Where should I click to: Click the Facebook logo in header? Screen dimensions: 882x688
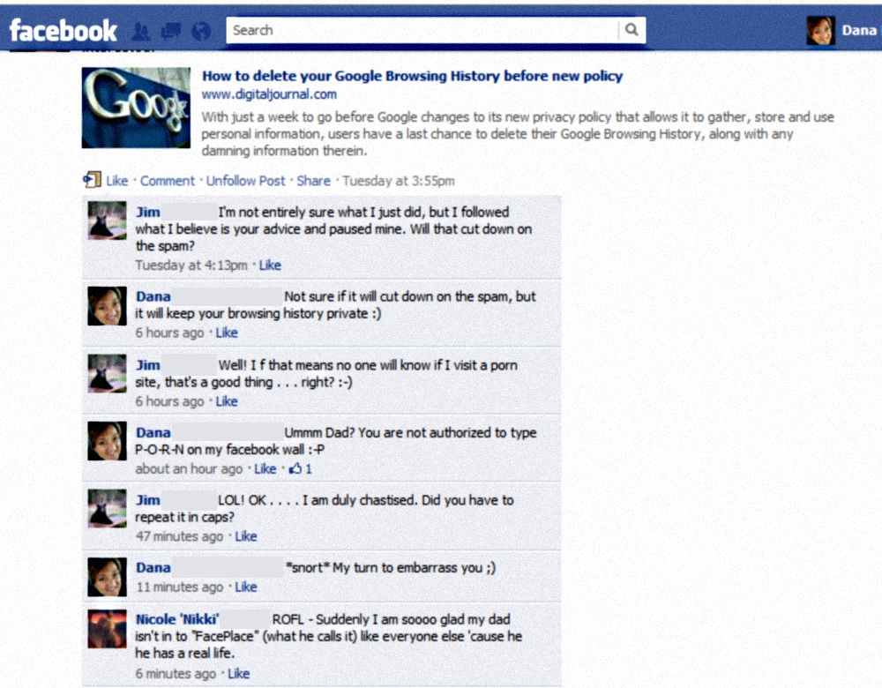63,30
